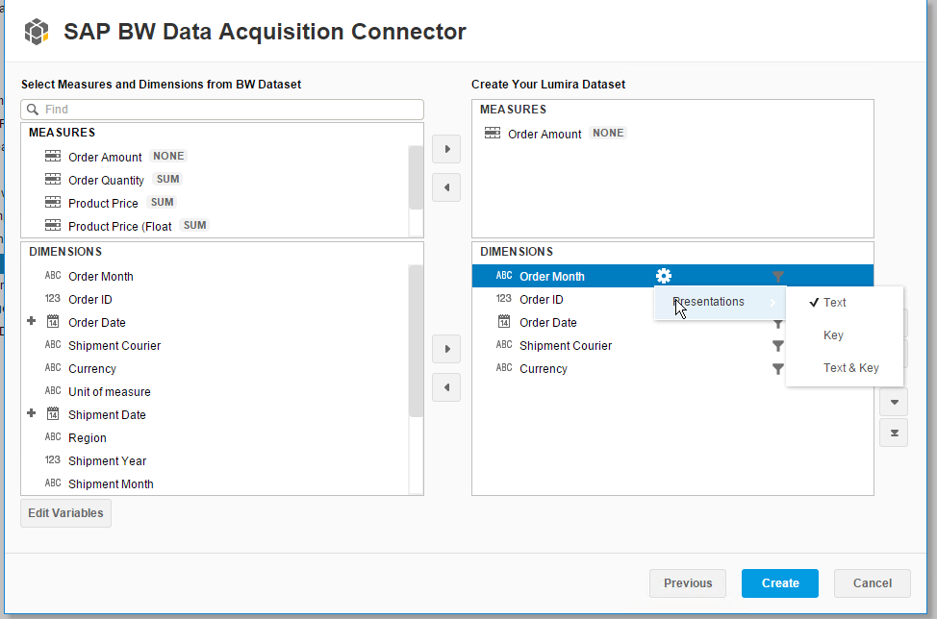This screenshot has width=937, height=619.
Task: Click the ABC icon of Currency in Lumira Dataset
Action: pyautogui.click(x=504, y=368)
